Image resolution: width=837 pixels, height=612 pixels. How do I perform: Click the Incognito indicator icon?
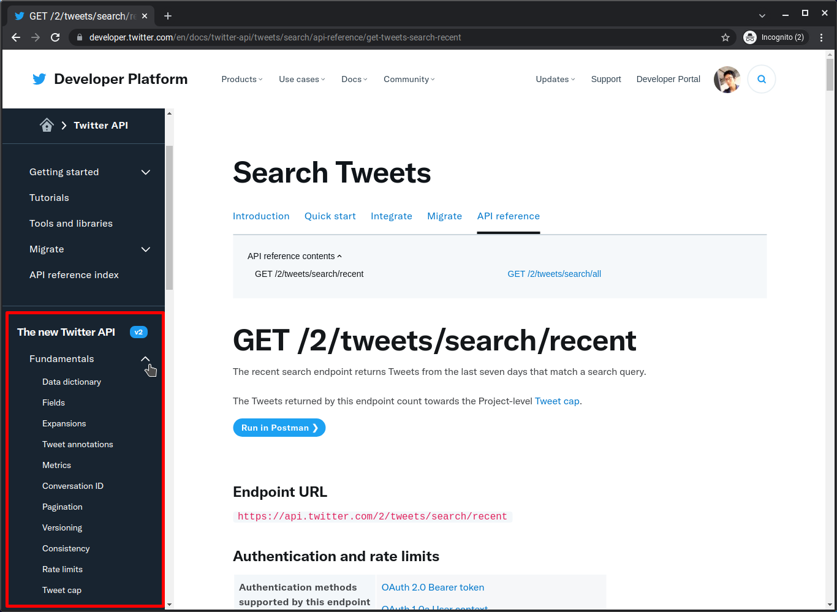[x=749, y=37]
